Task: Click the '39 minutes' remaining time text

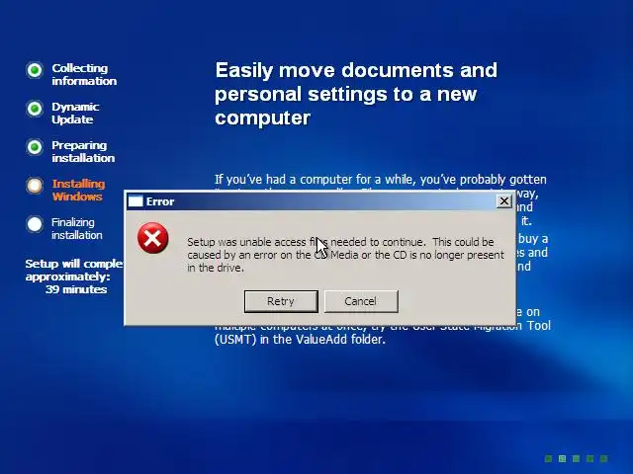Action: (76, 289)
